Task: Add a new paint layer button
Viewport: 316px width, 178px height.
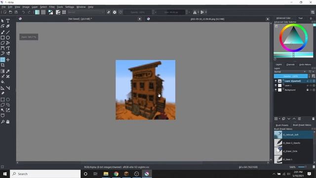Action: 276,119
